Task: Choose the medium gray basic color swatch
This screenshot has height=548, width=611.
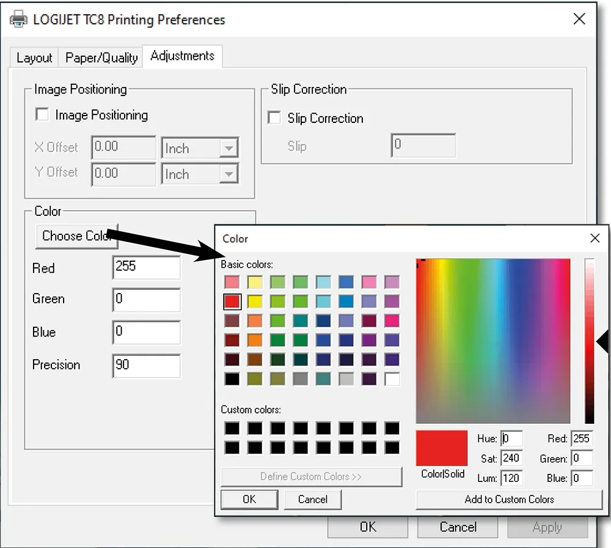Action: click(x=301, y=379)
